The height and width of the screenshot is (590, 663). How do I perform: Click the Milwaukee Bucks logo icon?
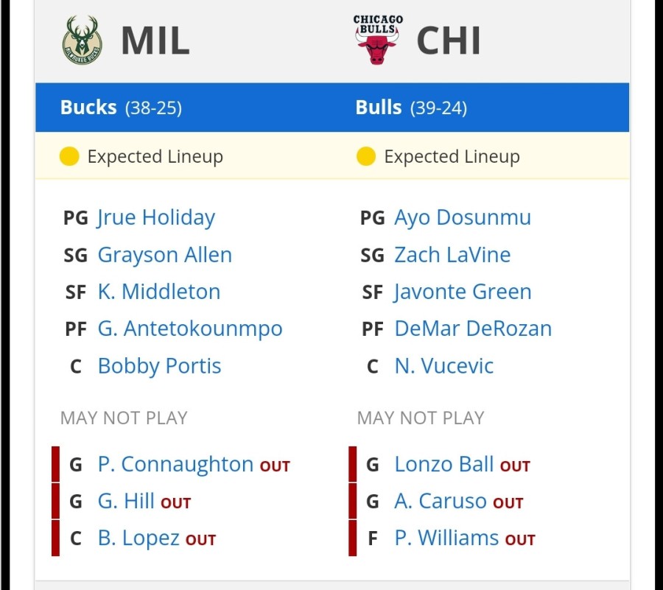(82, 41)
